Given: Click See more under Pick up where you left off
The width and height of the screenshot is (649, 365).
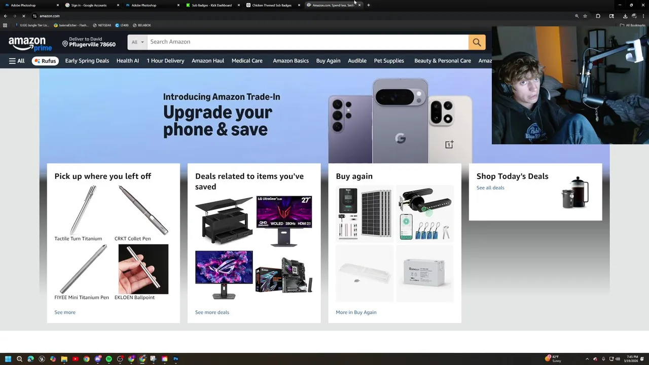Looking at the screenshot, I should 65,312.
